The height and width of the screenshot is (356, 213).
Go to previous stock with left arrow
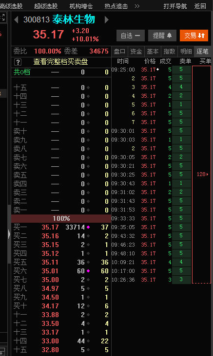pyautogui.click(x=16, y=20)
